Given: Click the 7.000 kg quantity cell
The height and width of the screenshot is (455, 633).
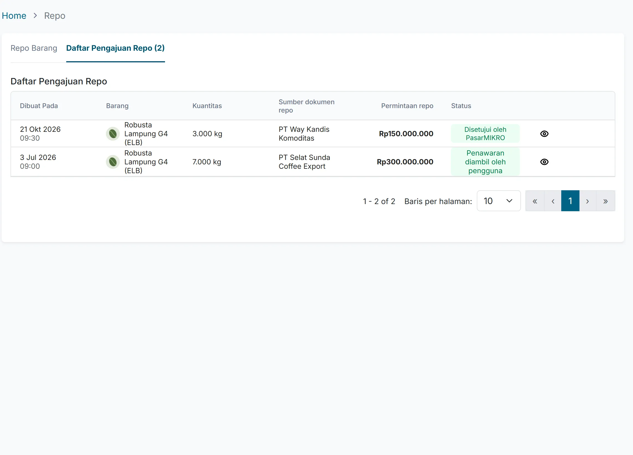Looking at the screenshot, I should click(207, 162).
